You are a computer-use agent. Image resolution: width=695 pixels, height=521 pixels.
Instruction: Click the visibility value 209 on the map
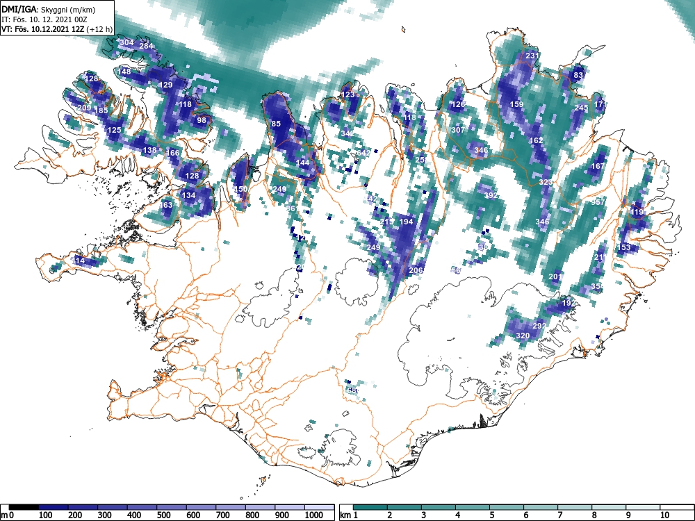click(84, 108)
